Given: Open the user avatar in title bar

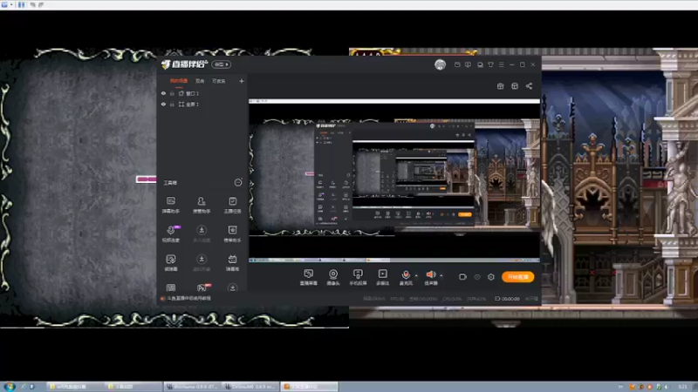Looking at the screenshot, I should coord(440,64).
